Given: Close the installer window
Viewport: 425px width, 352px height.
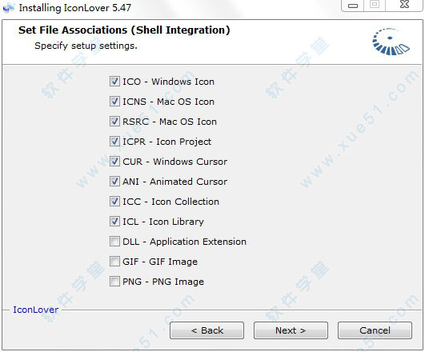Looking at the screenshot, I should (x=404, y=5).
